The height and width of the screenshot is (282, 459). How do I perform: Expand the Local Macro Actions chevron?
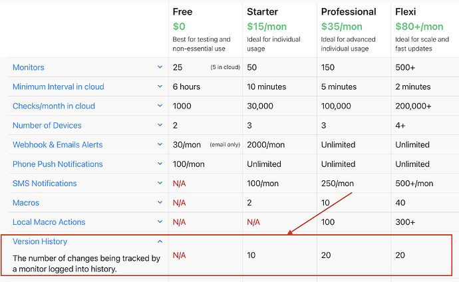(x=160, y=222)
